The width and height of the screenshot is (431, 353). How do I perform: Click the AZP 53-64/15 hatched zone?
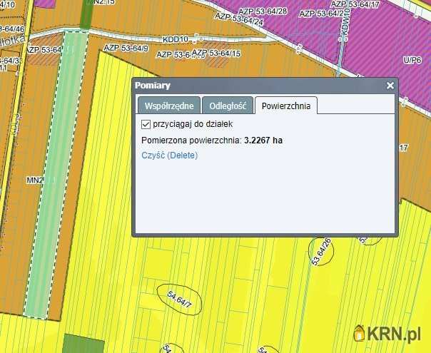coord(216,55)
